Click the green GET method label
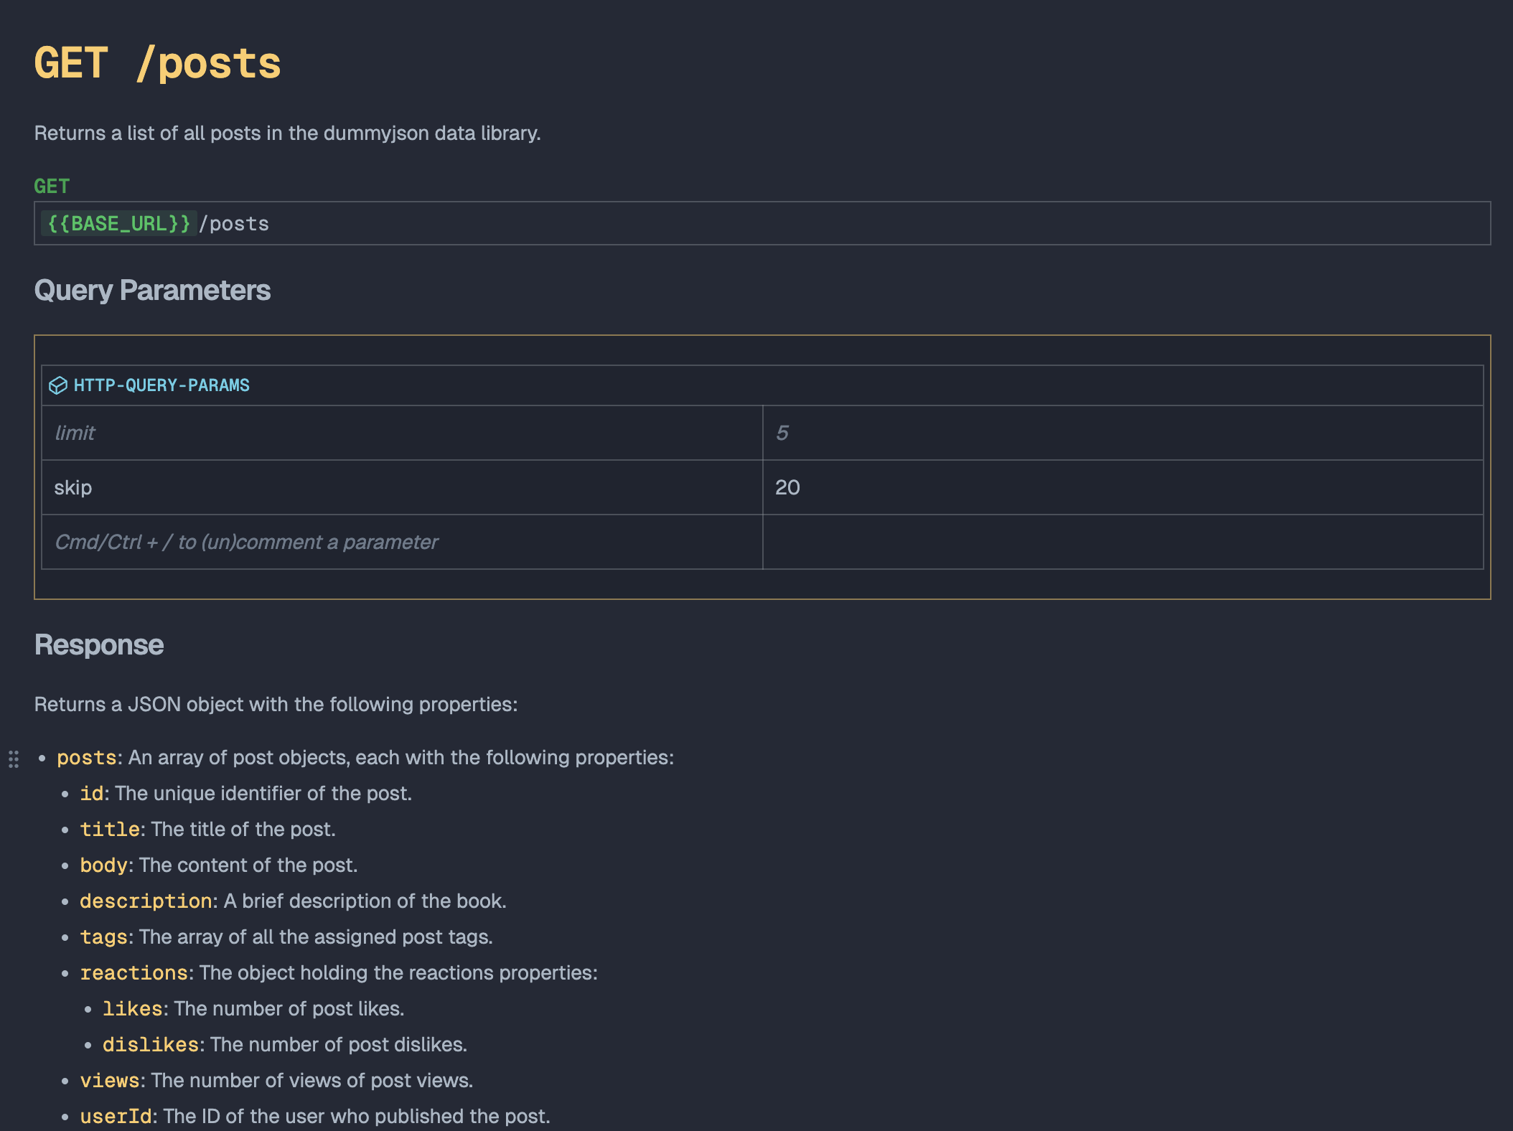 pyautogui.click(x=52, y=187)
